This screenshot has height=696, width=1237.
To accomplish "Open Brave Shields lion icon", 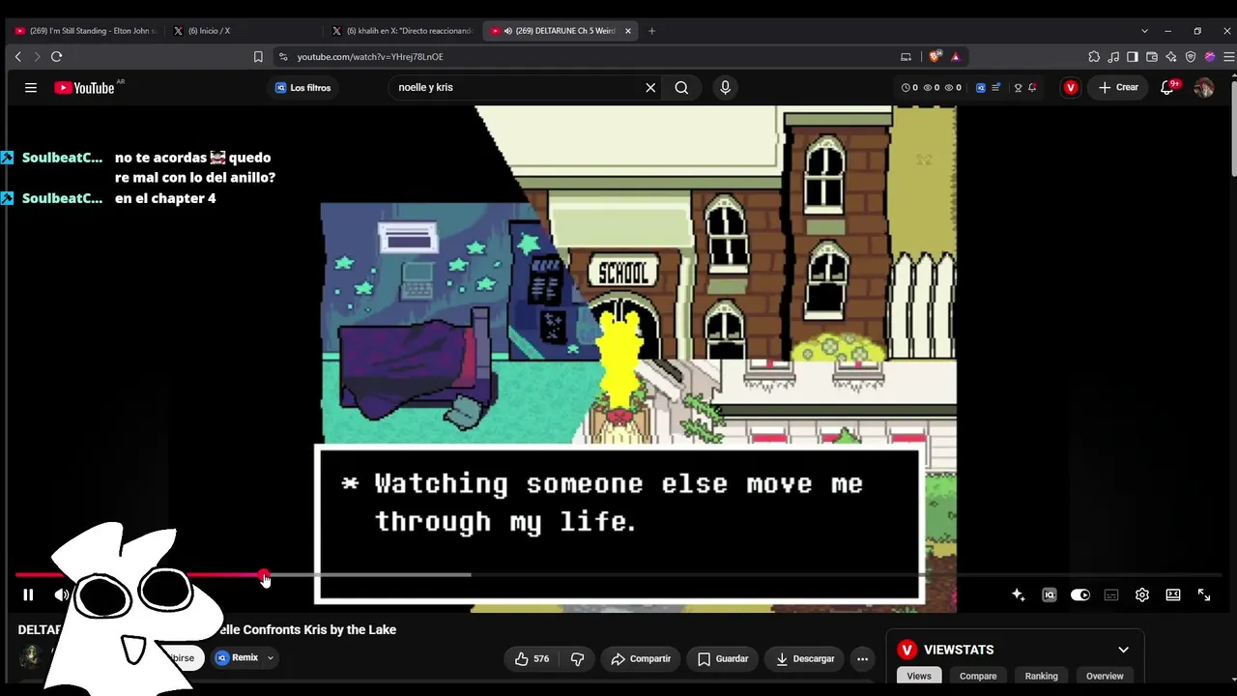I will [x=935, y=57].
